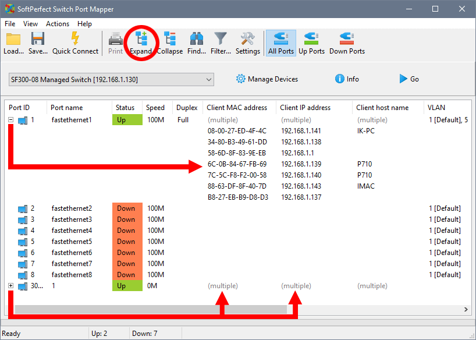Click the scrollbar right arrow

(466, 309)
